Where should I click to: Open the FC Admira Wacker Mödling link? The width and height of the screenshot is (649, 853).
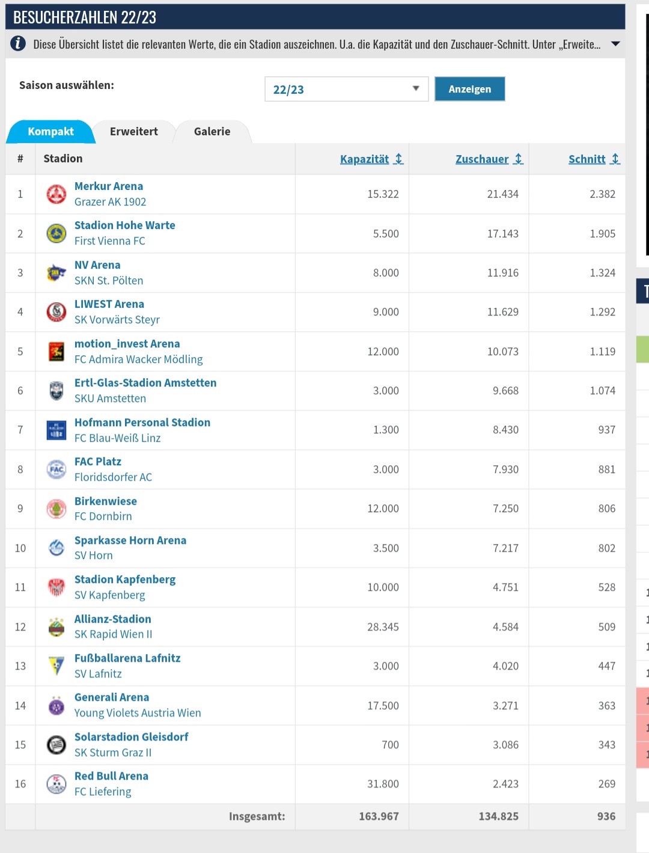139,359
